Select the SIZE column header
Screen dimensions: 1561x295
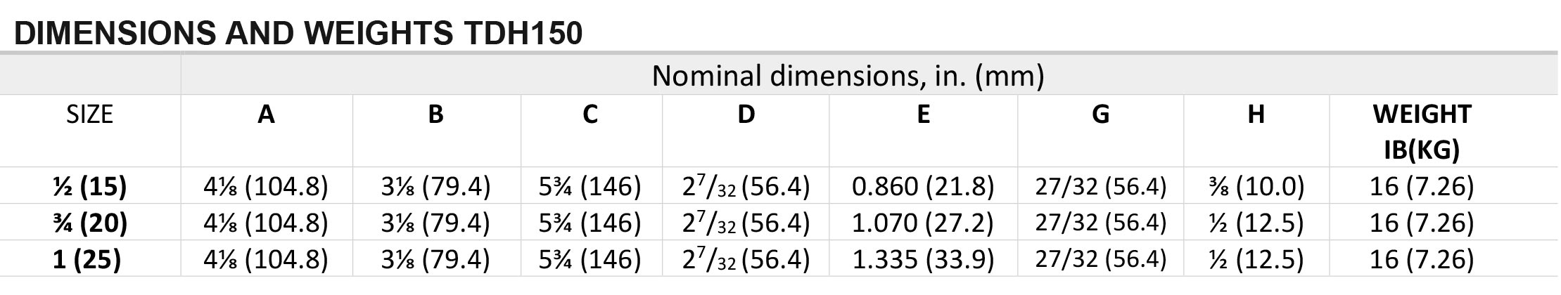(x=90, y=114)
